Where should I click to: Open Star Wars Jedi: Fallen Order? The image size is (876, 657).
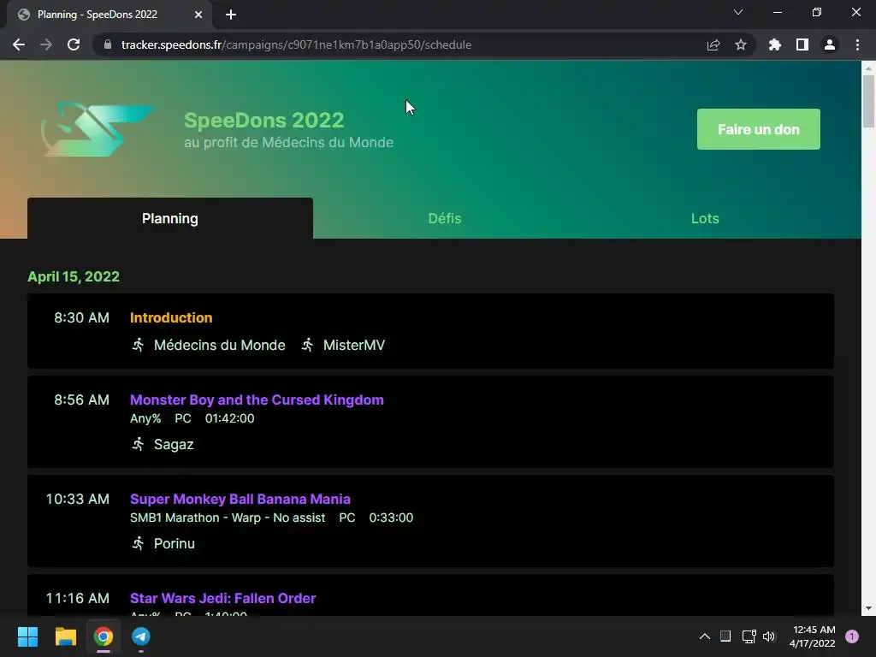[x=223, y=598]
